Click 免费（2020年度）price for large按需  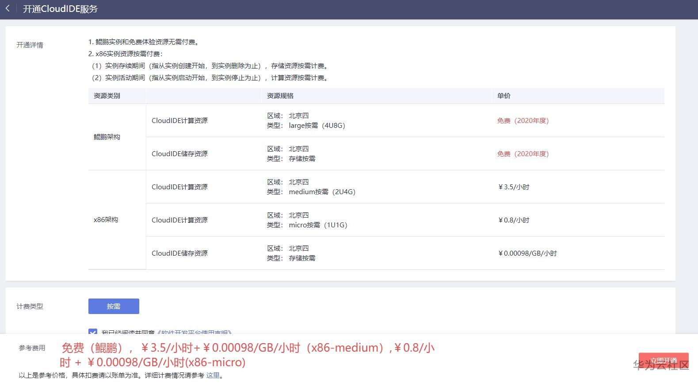(x=523, y=120)
